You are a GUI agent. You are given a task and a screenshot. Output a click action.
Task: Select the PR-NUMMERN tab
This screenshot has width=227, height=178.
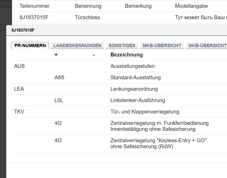pos(30,46)
